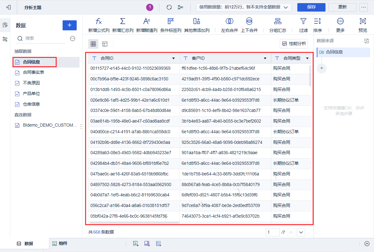Click text type icon of 合同类型 column
The height and width of the screenshot is (252, 374).
point(277,58)
